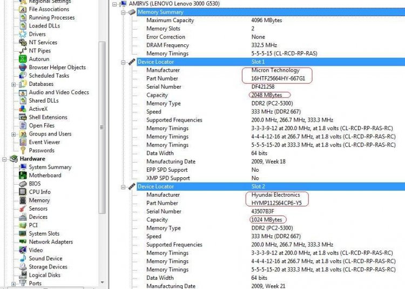
Task: Select the Video tree item
Action: (x=36, y=250)
